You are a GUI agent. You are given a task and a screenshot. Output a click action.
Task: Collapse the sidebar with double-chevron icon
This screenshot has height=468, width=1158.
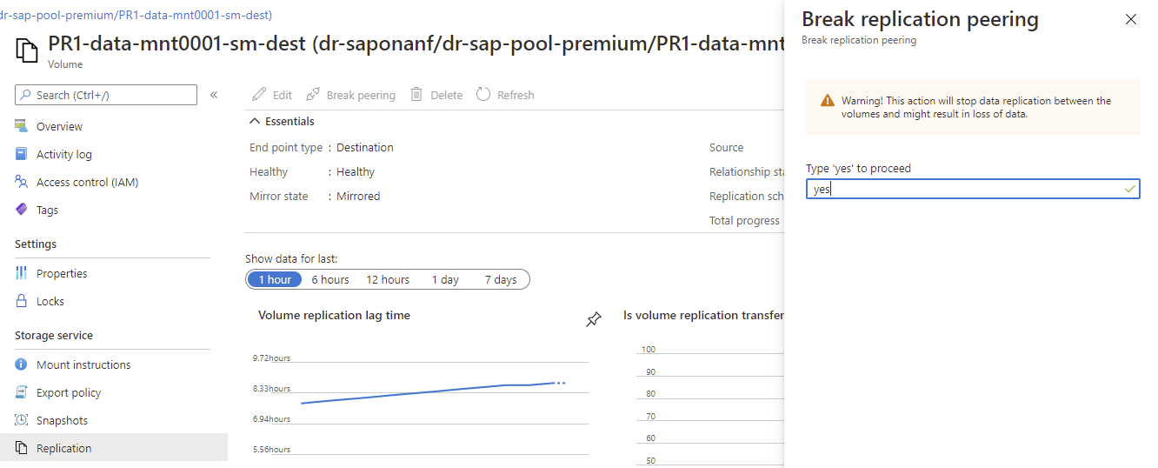coord(214,95)
